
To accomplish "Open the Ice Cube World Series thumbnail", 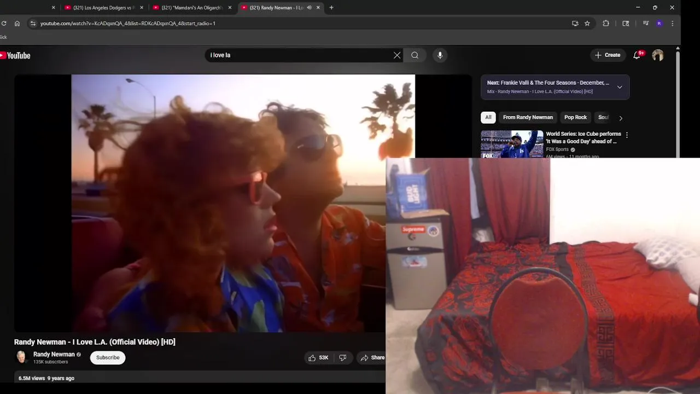I will coord(512,144).
